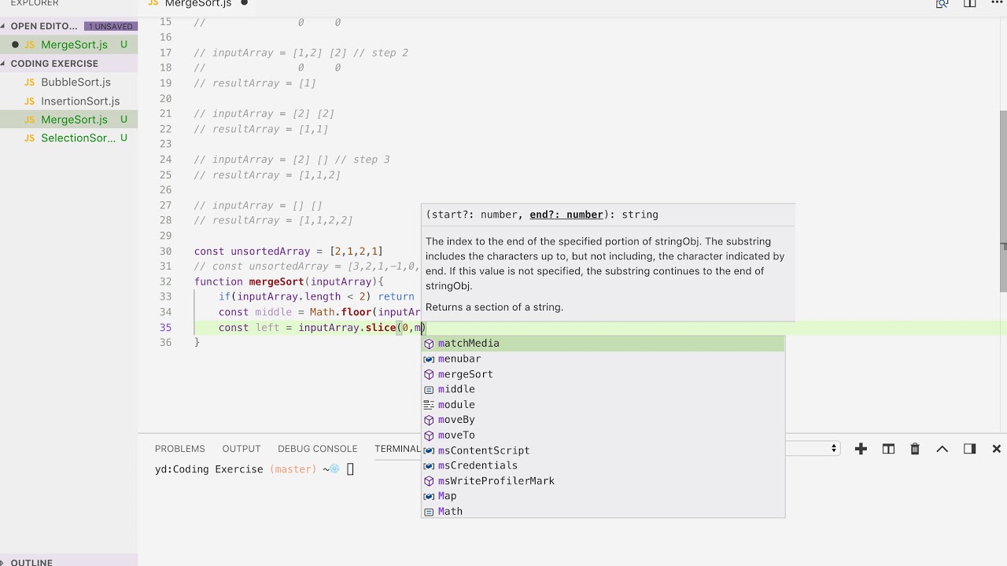
Task: Click 'Returns a section of a string' hint
Action: pyautogui.click(x=494, y=307)
